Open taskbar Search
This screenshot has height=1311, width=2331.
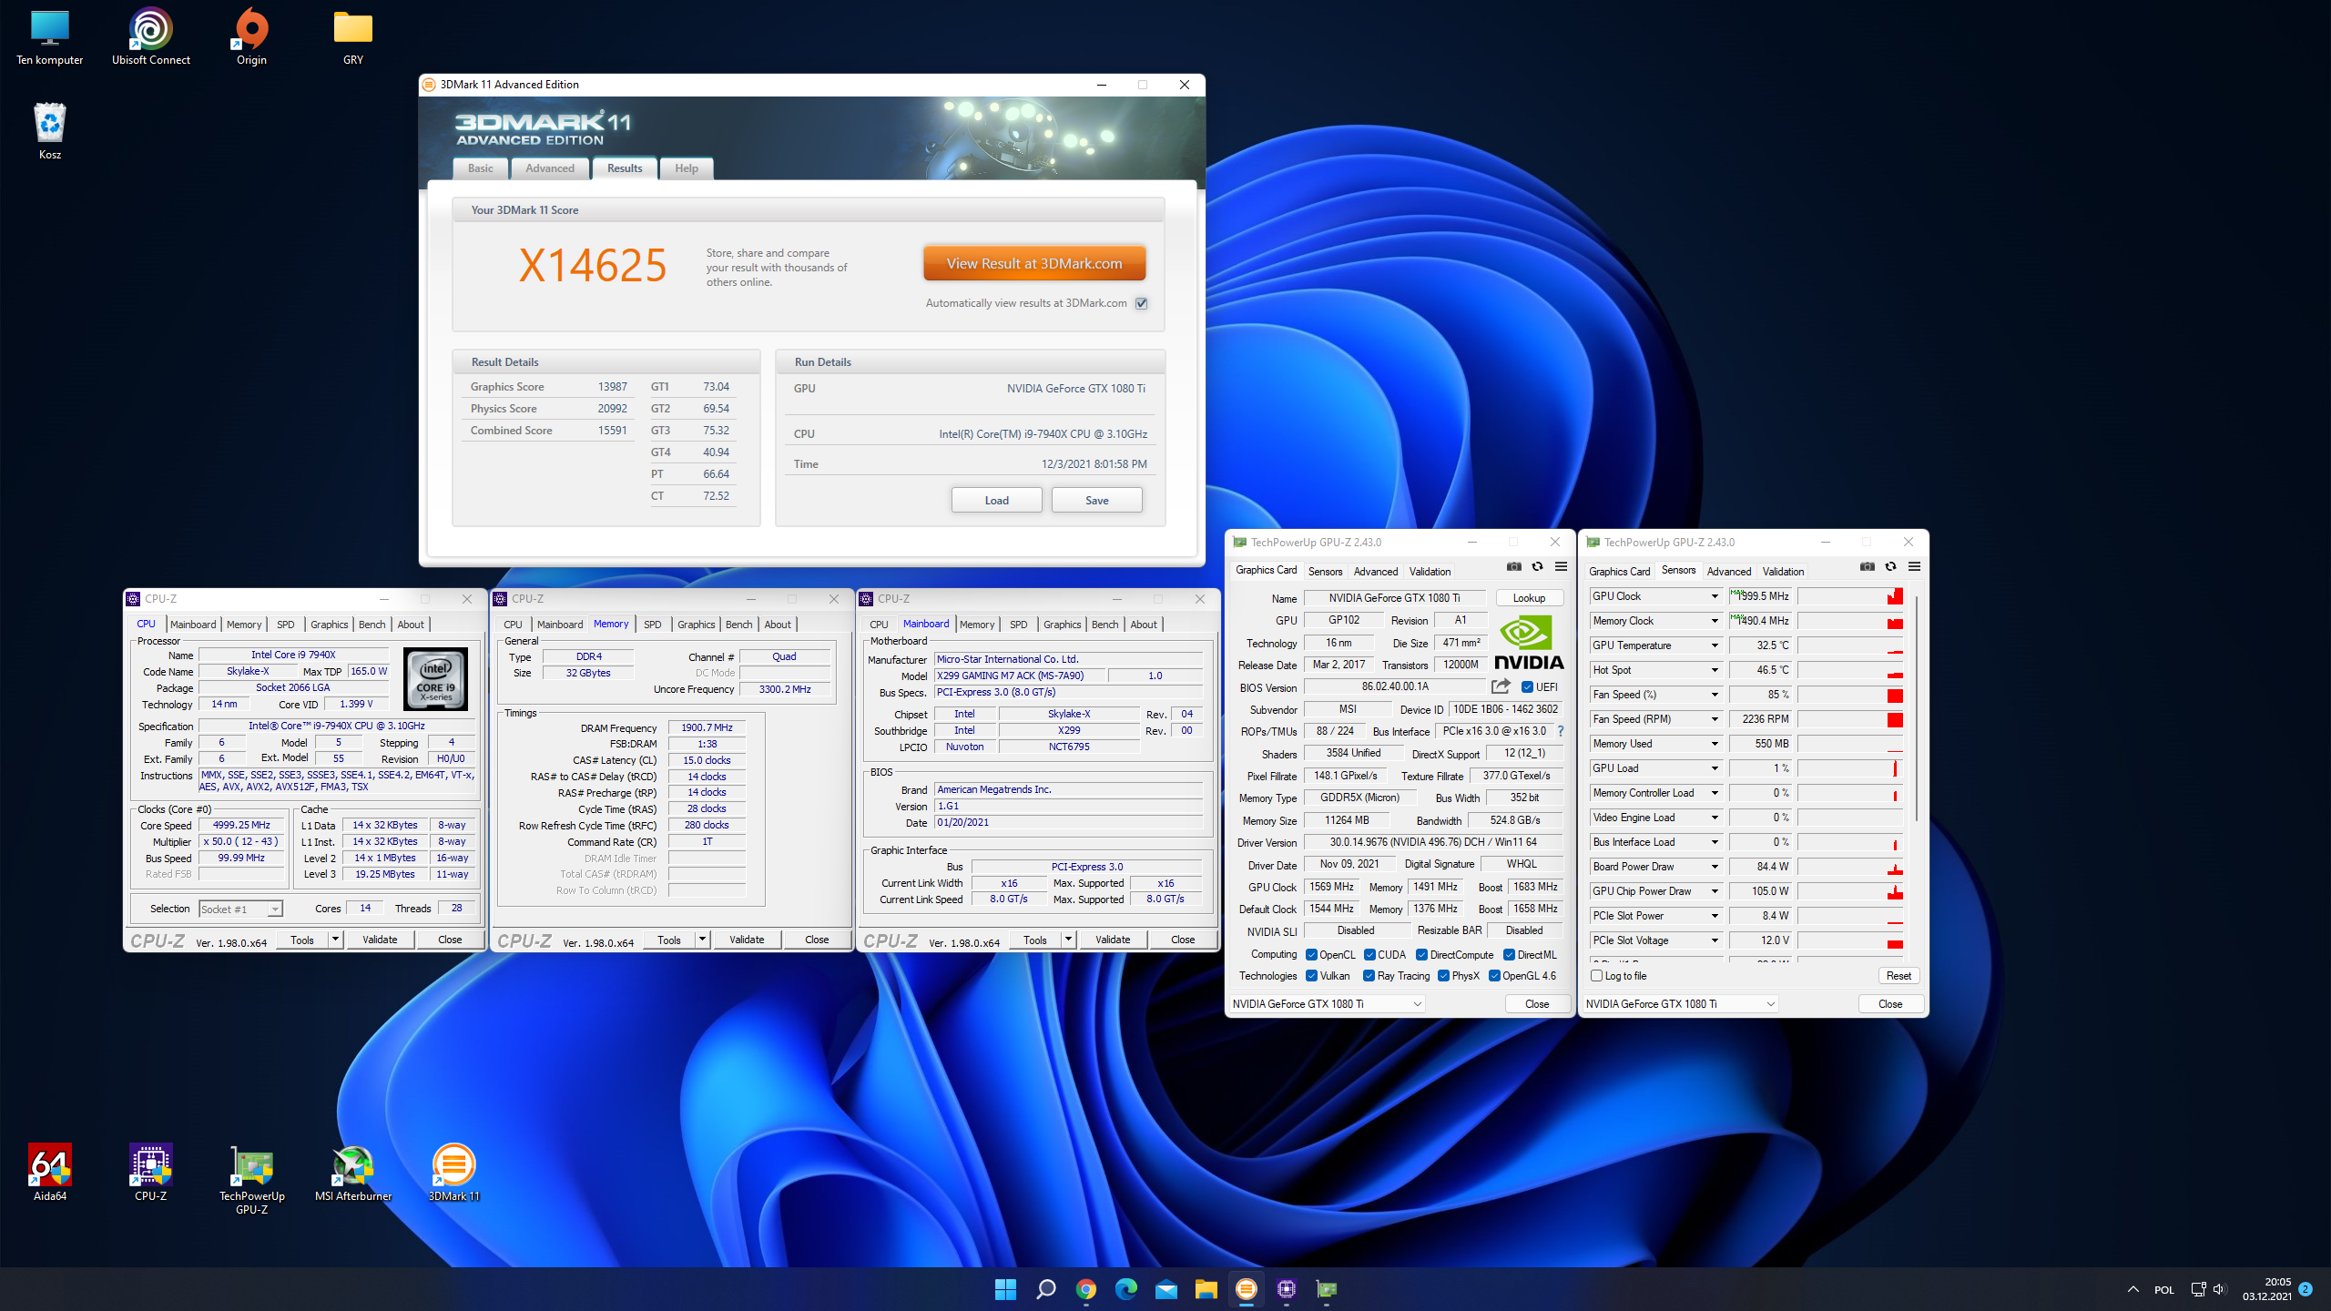click(1045, 1289)
